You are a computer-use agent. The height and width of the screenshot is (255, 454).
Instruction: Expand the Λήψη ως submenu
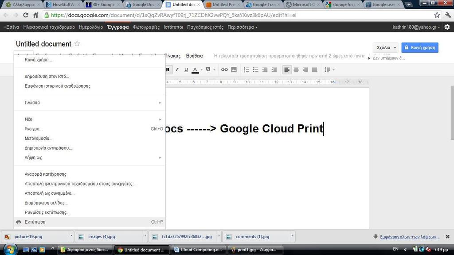[90, 158]
